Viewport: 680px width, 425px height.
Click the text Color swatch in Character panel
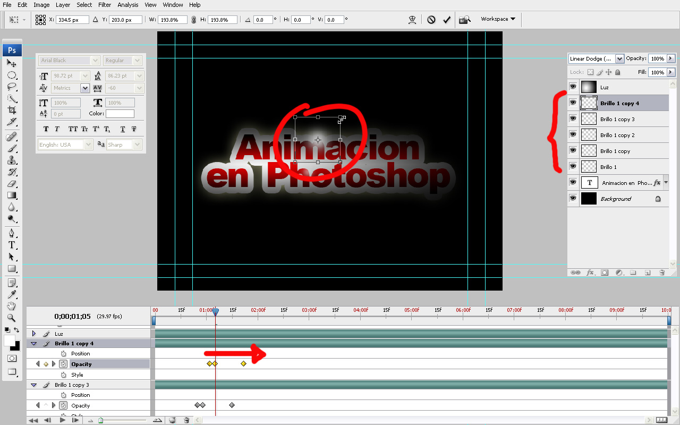point(120,114)
